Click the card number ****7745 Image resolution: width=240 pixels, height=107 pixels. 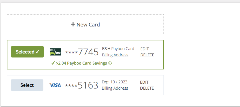(x=82, y=52)
